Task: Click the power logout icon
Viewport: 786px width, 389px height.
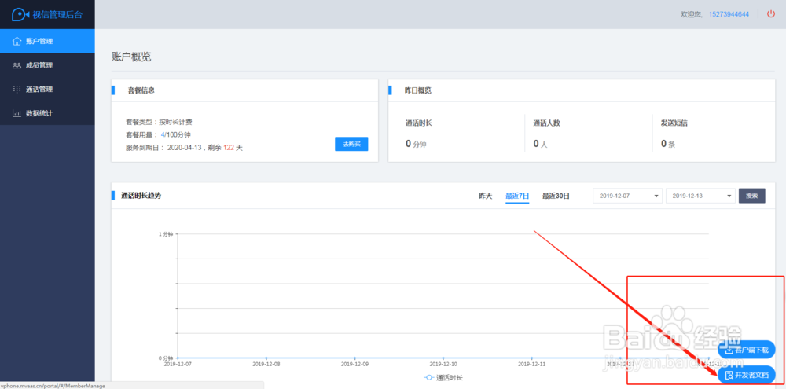Action: [x=771, y=14]
